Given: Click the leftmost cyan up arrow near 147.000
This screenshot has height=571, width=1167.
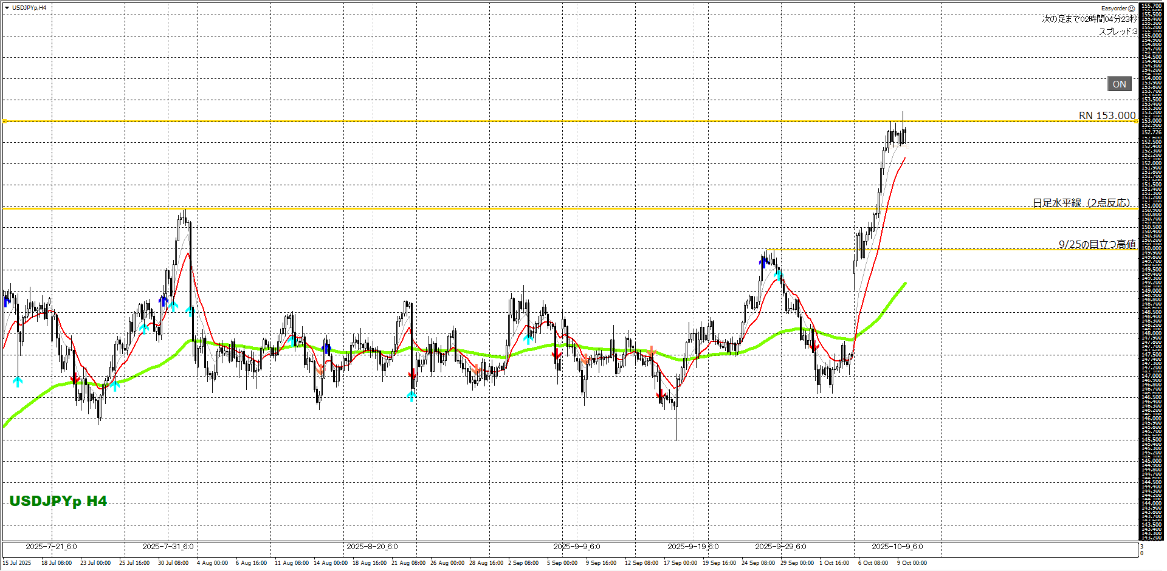Looking at the screenshot, I should 18,381.
